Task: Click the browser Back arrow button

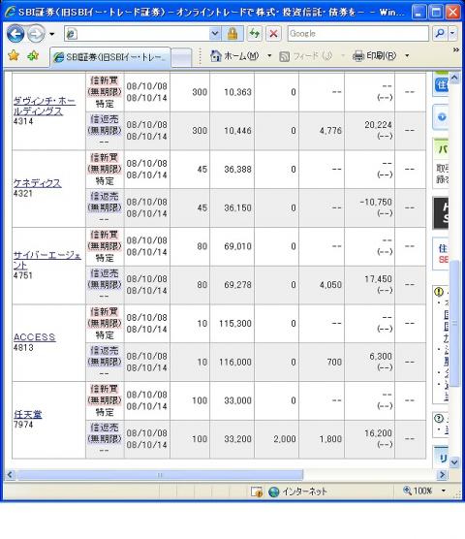Action: click(x=15, y=34)
